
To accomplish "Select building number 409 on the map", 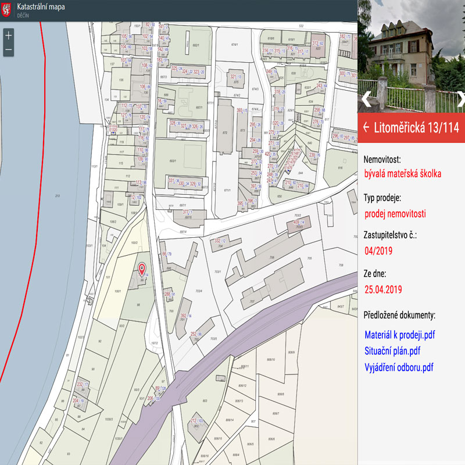I will tap(296, 223).
